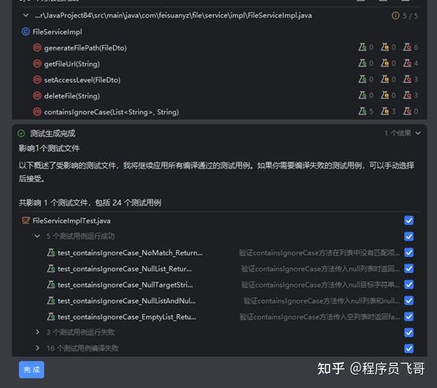The width and height of the screenshot is (437, 388).
Task: Click the FileServiceImpl class icon
Action: point(26,32)
